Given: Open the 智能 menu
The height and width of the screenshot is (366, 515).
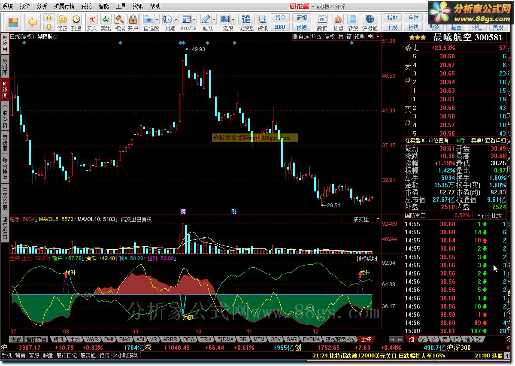Looking at the screenshot, I should coord(103,6).
